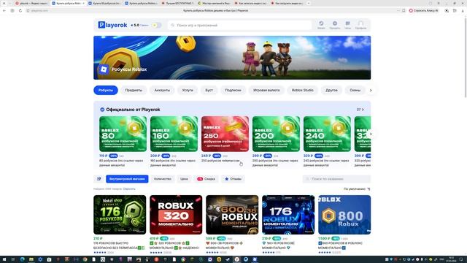Viewport: 467px width, 263px height.
Task: Open all 37 official Playerok offers
Action: (360, 110)
